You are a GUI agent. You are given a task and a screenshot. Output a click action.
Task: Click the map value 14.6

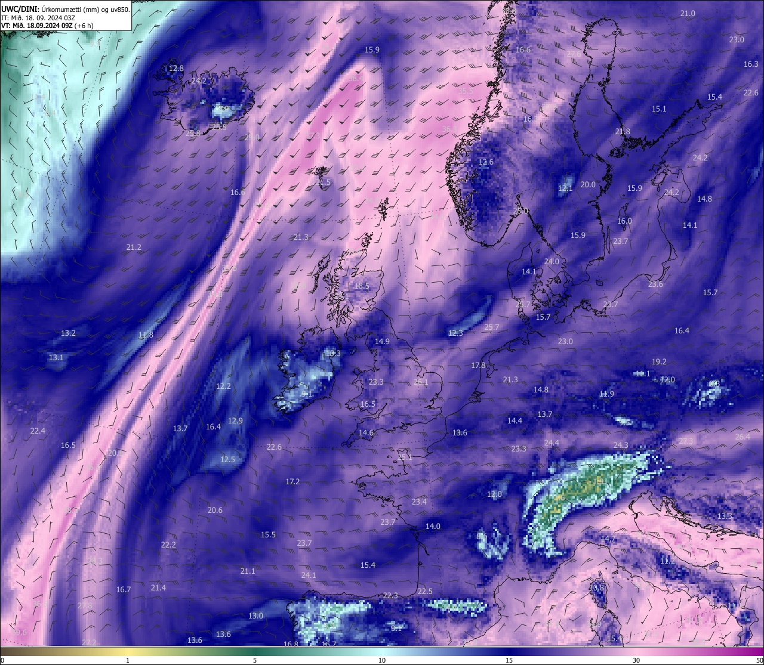[366, 433]
